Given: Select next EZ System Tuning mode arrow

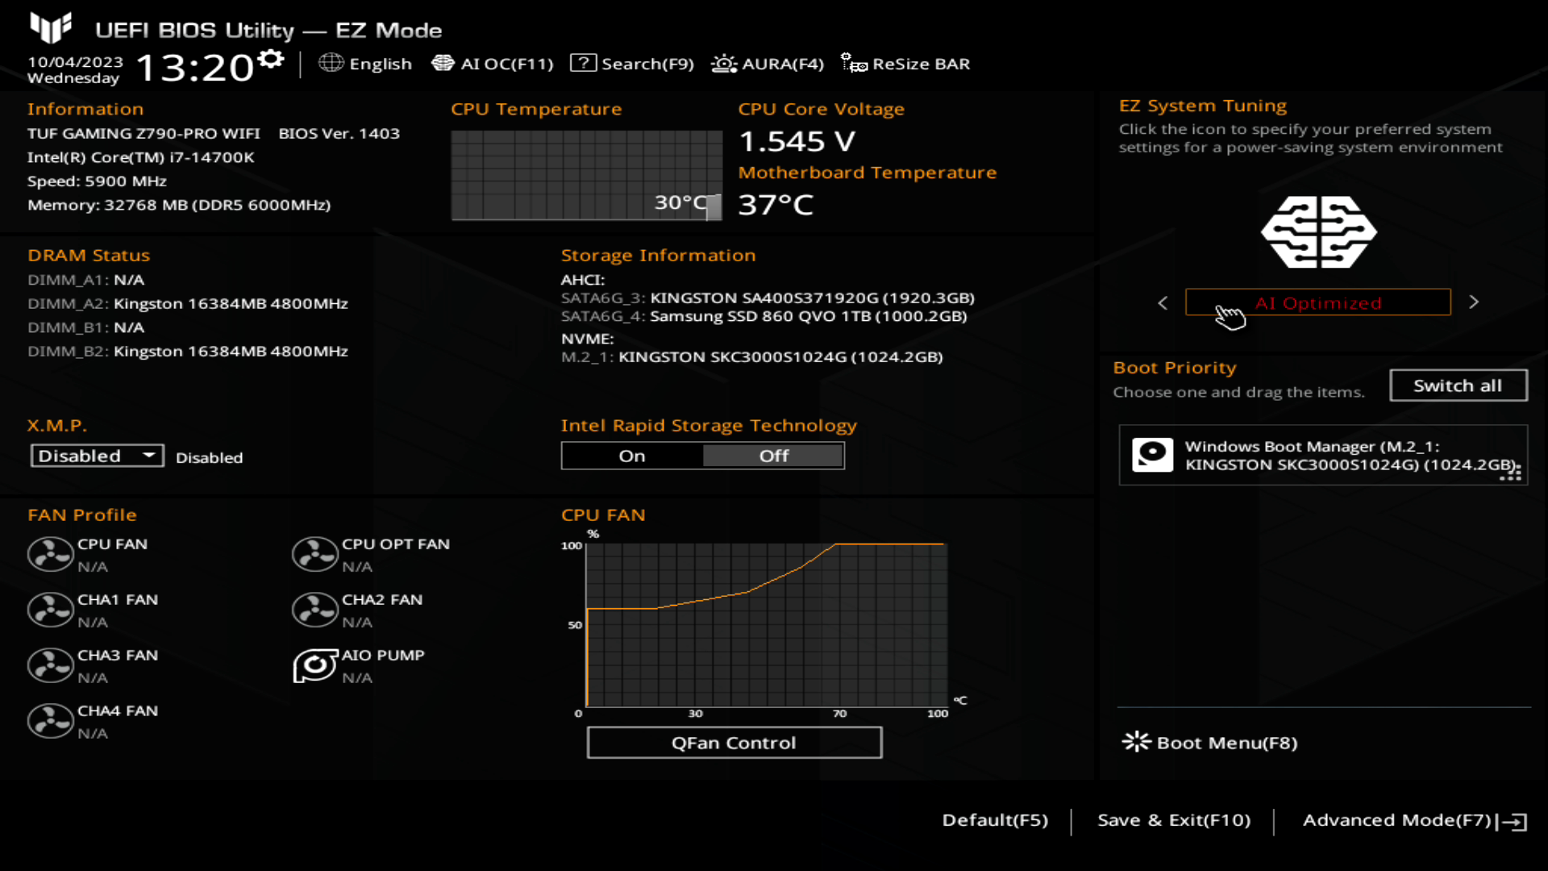Looking at the screenshot, I should click(x=1474, y=302).
